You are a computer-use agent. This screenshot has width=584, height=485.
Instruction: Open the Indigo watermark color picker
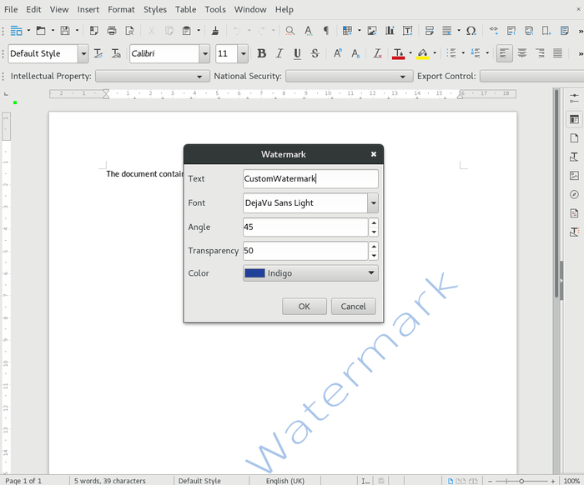click(x=310, y=273)
